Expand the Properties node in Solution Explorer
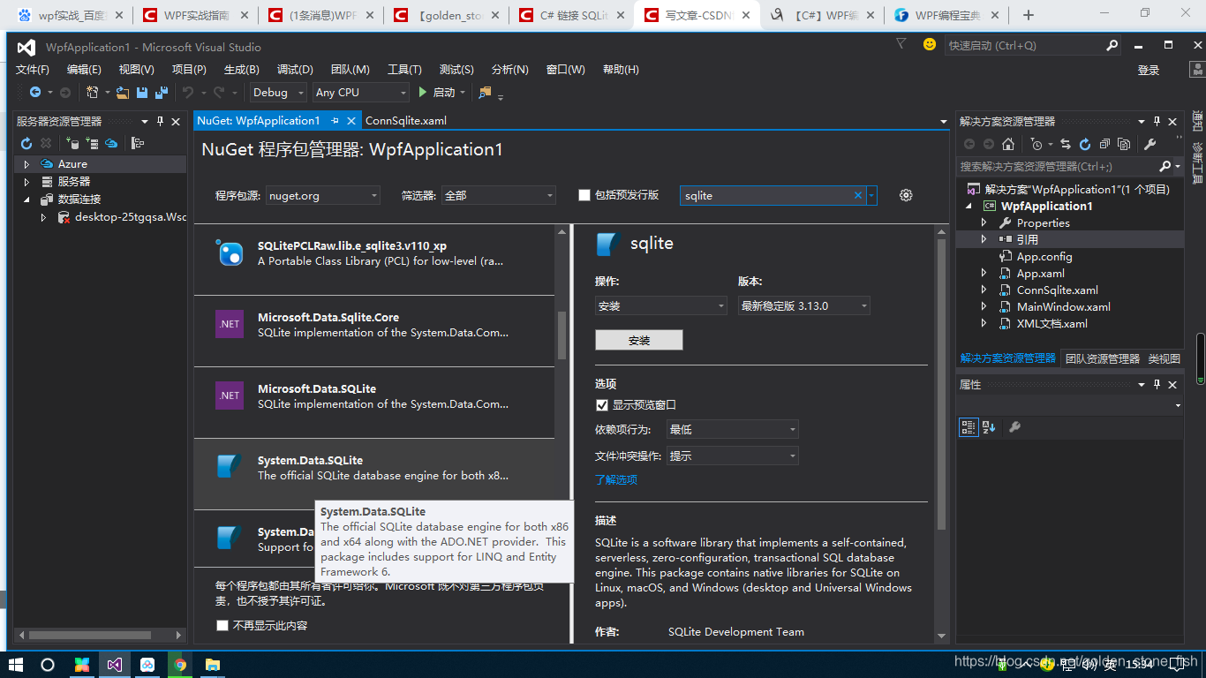 984,223
